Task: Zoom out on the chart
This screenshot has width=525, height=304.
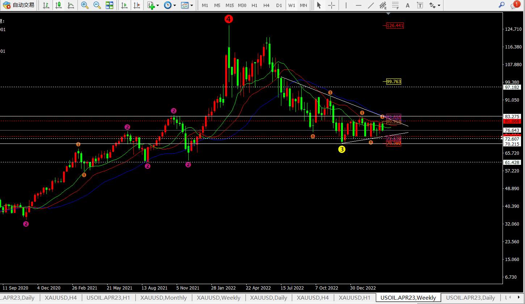Action: click(x=97, y=5)
